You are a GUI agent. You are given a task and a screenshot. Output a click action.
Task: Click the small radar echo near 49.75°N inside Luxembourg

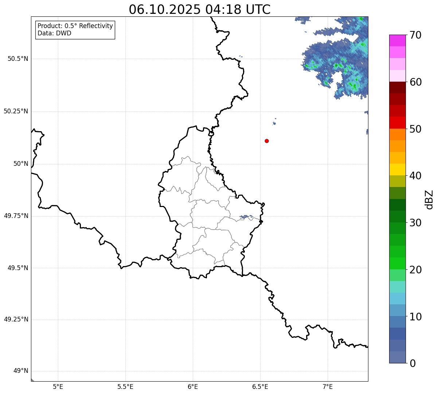[x=246, y=217]
